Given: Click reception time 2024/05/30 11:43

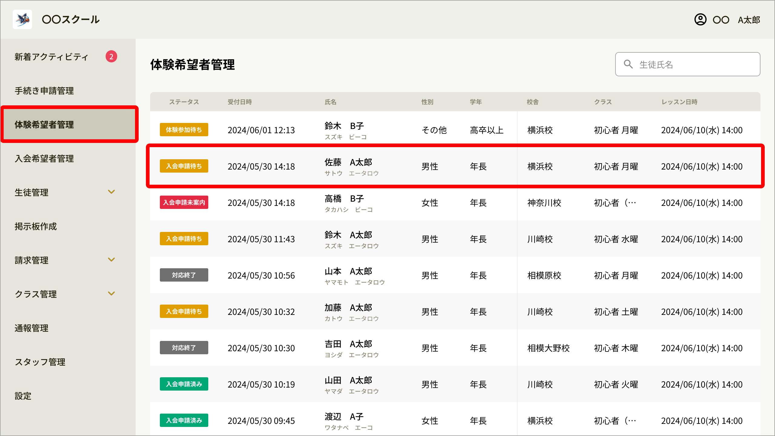Looking at the screenshot, I should click(x=261, y=239).
